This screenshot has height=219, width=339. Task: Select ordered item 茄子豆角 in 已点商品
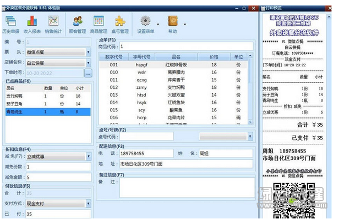tap(48, 104)
